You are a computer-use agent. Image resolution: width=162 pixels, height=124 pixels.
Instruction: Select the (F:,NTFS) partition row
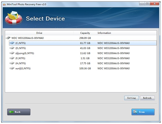click(83, 58)
